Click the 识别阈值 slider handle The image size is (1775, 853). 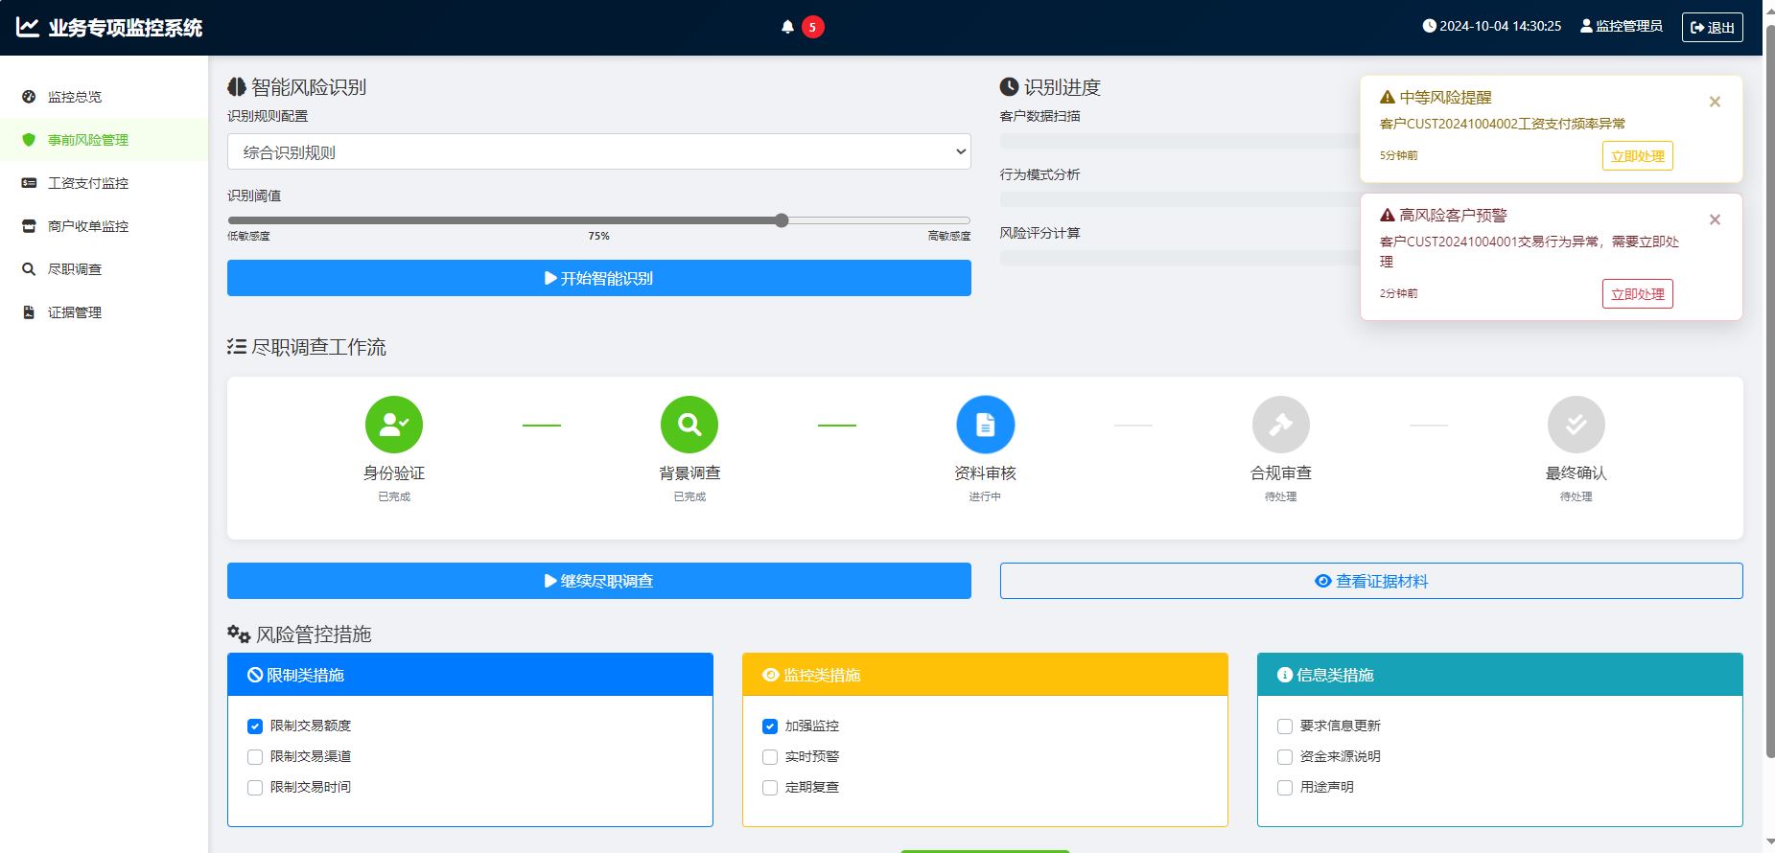click(782, 220)
